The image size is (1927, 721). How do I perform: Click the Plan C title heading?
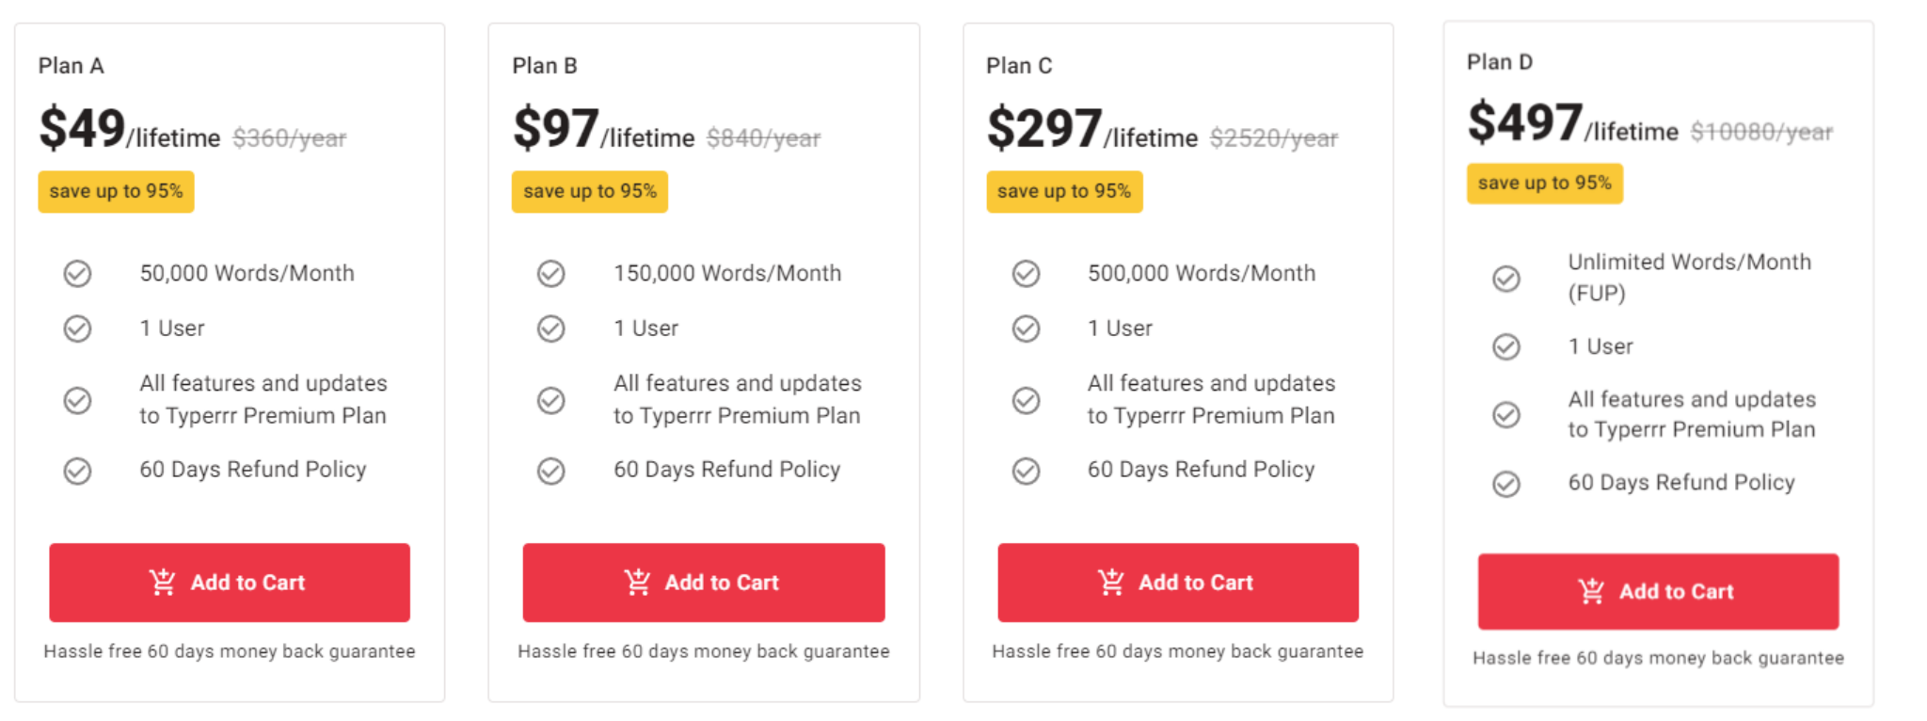(1019, 66)
